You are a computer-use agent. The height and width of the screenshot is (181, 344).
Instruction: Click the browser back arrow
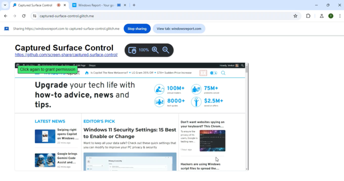click(x=6, y=16)
